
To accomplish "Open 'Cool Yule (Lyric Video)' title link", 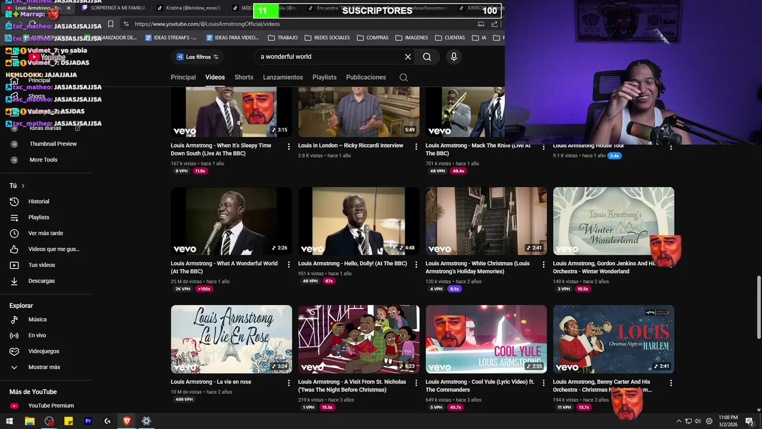I will [x=480, y=386].
